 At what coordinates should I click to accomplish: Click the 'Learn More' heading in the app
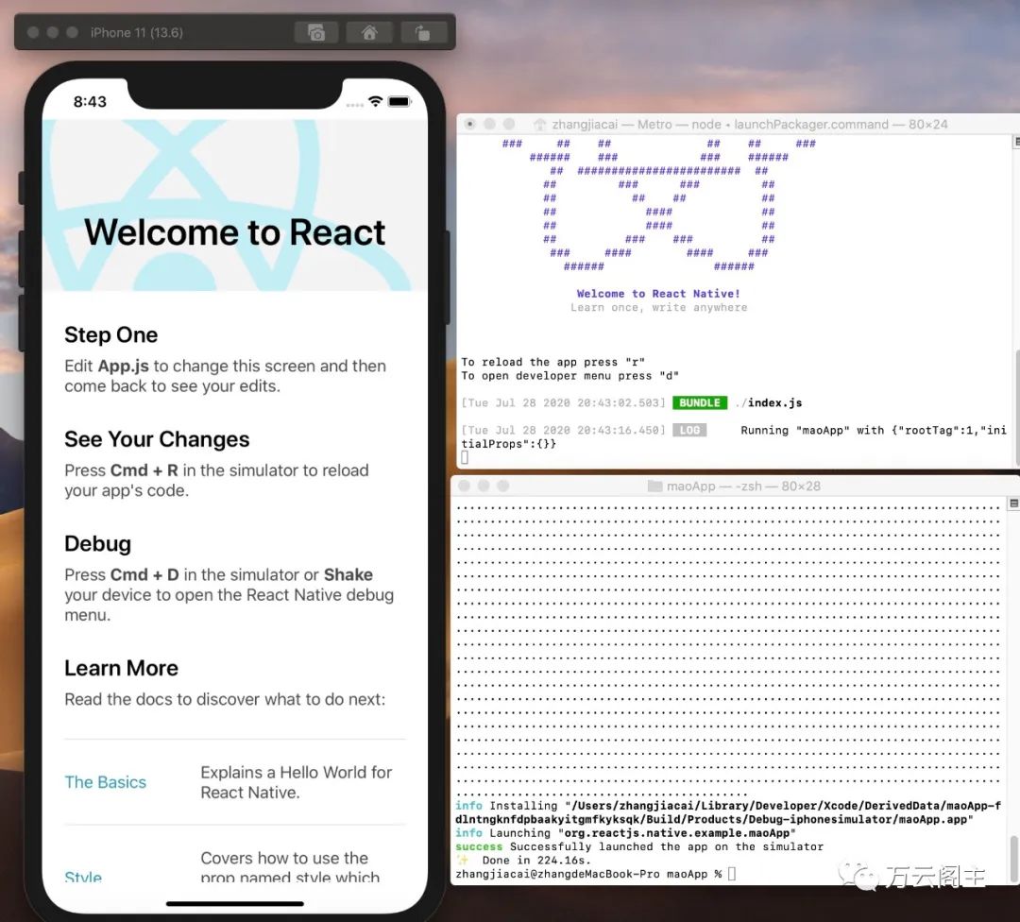(x=121, y=668)
